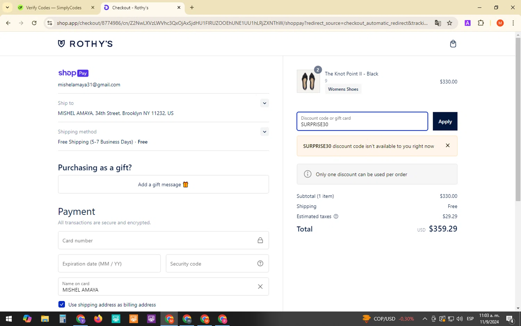The height and width of the screenshot is (326, 521).
Task: Open the Chrome three-dot menu
Action: 513,23
